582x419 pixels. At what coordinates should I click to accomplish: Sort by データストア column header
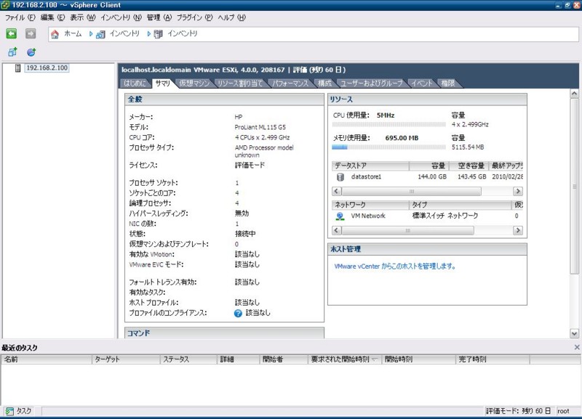[370, 166]
